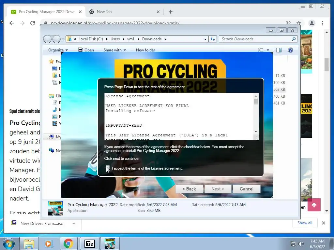
Task: Open Chrome from the taskbar
Action: click(68, 243)
